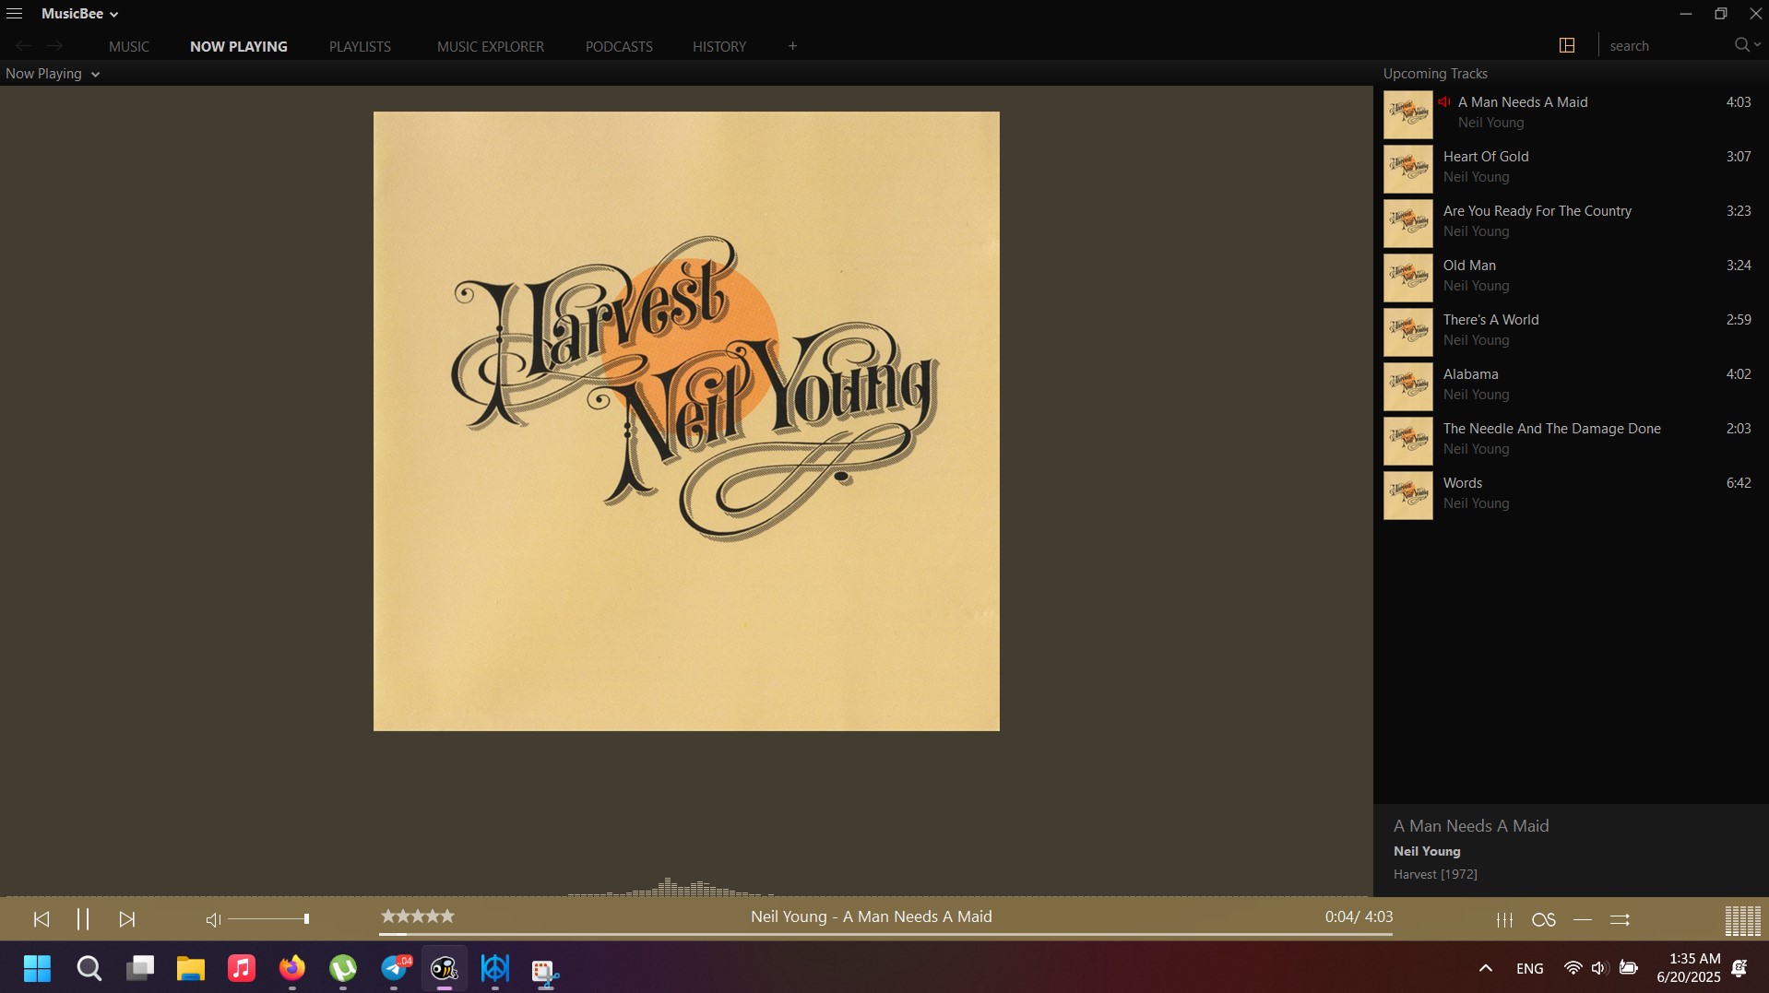Click Old Man album thumbnail

click(x=1407, y=278)
